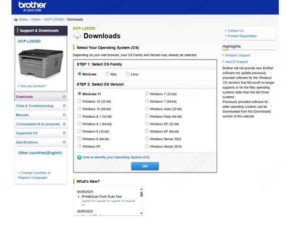Open Change Countries or Regions link

[34, 175]
